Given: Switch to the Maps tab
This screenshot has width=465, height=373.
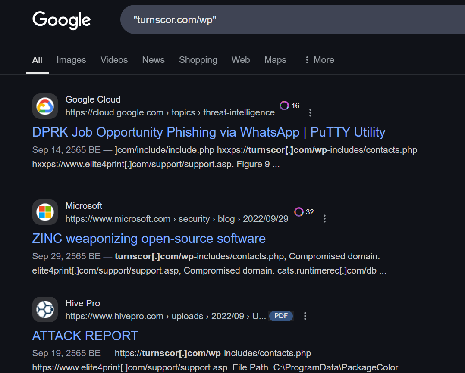Looking at the screenshot, I should (x=275, y=60).
